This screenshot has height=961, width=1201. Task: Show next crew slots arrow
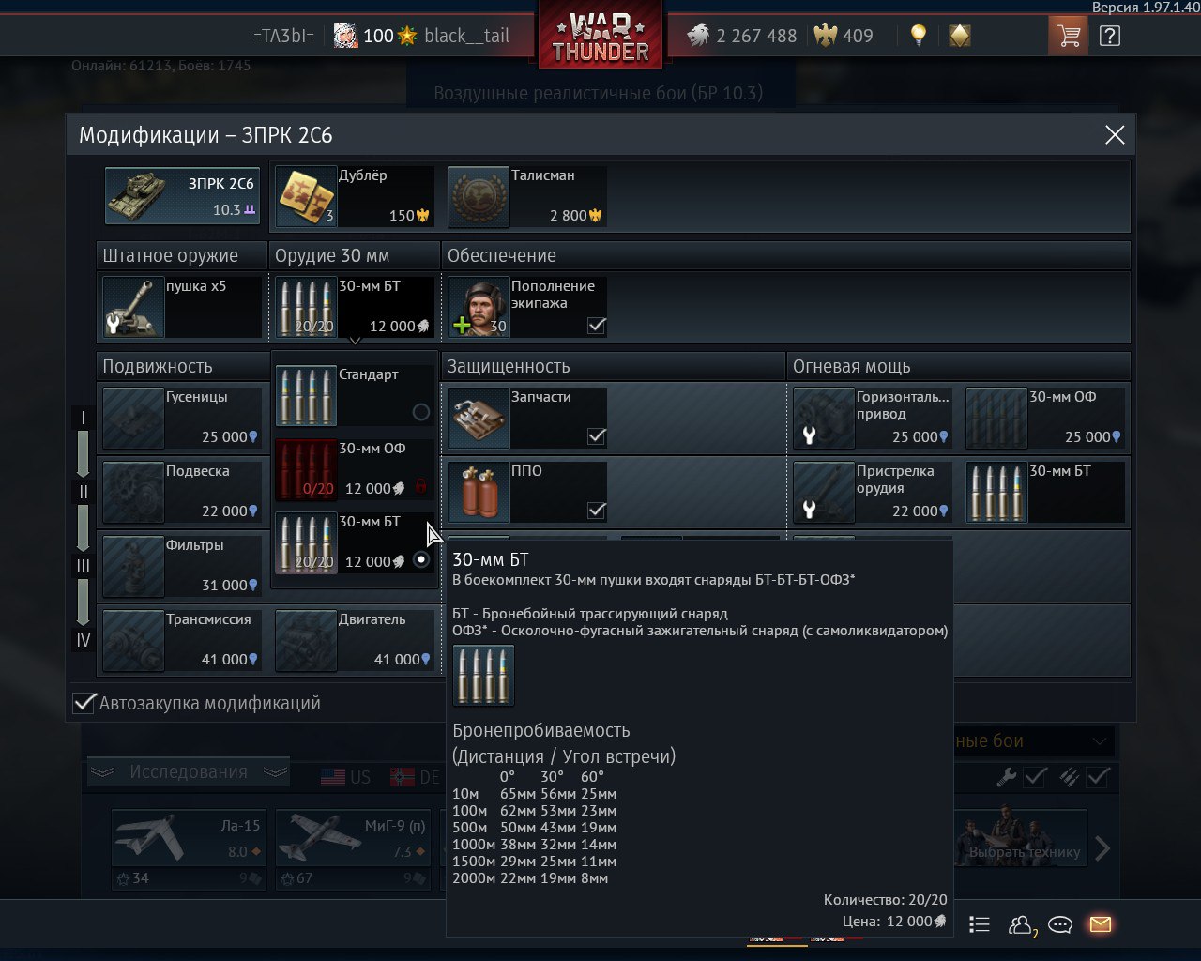(1102, 848)
